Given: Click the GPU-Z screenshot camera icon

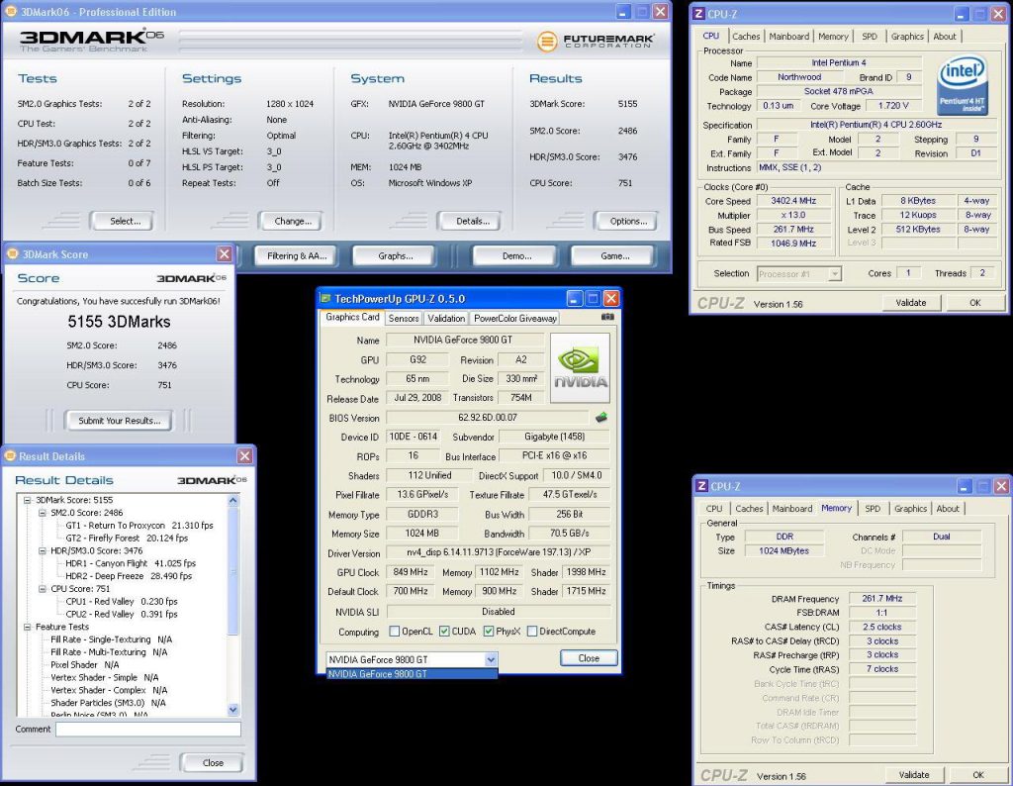Looking at the screenshot, I should pos(606,318).
